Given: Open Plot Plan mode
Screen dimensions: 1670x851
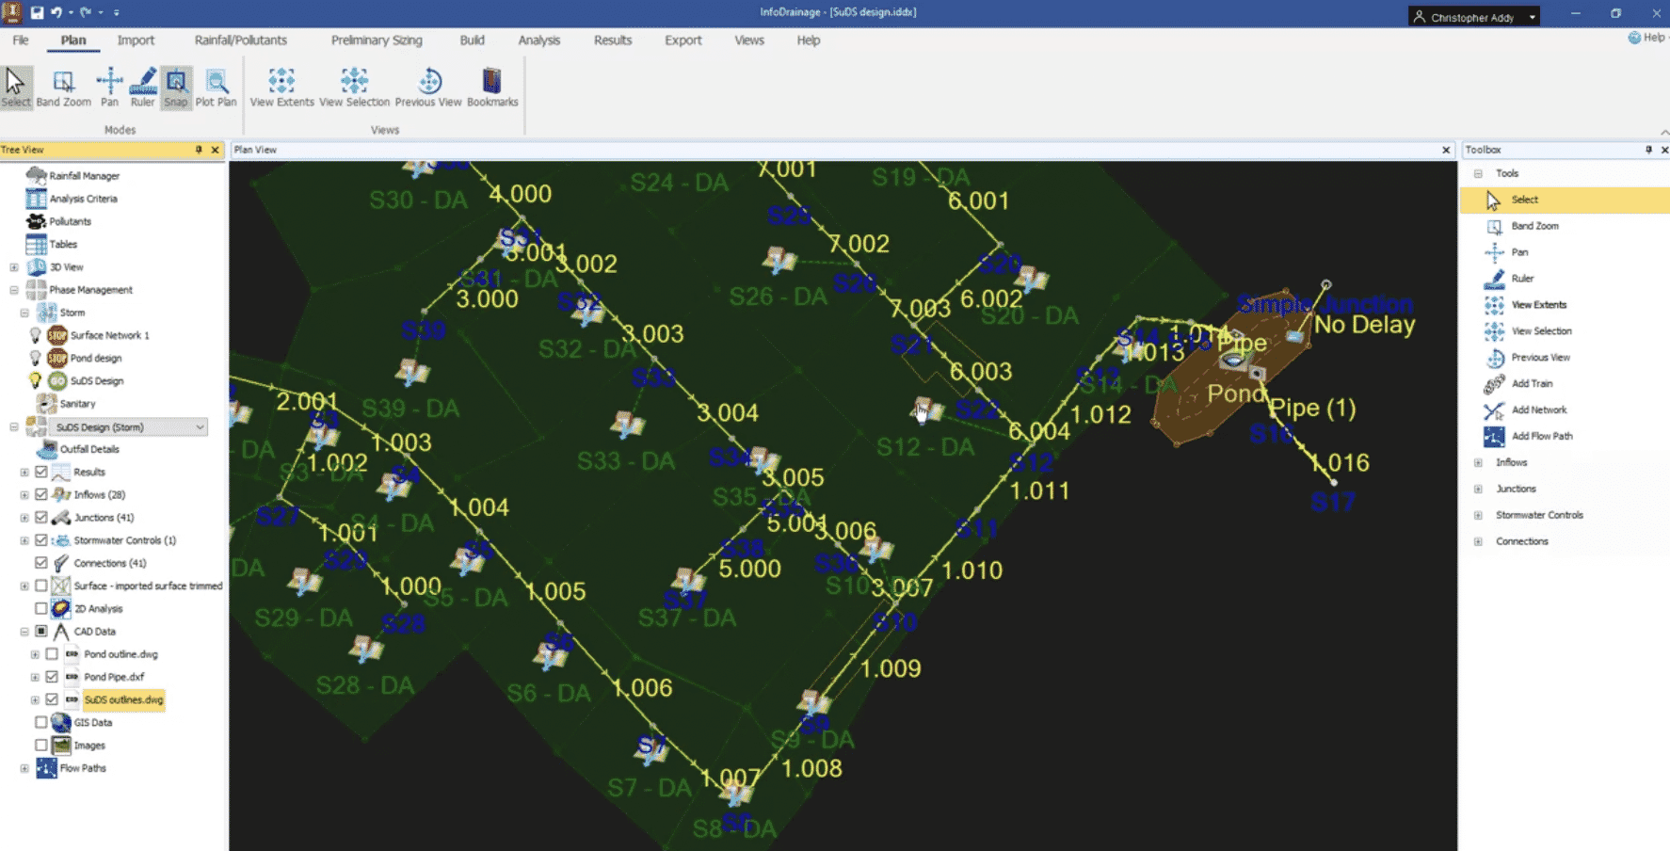Looking at the screenshot, I should [217, 87].
